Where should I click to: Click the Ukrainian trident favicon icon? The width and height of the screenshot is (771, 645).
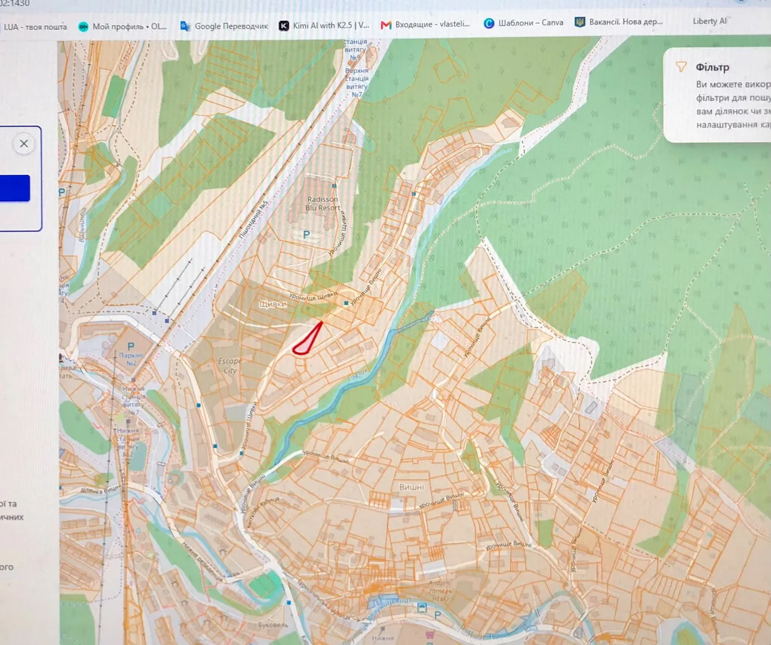(580, 22)
